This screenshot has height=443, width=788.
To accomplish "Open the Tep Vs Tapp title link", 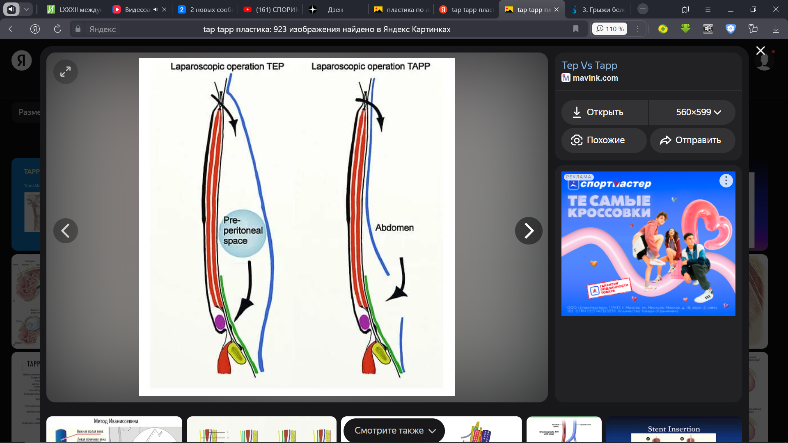I will [589, 65].
